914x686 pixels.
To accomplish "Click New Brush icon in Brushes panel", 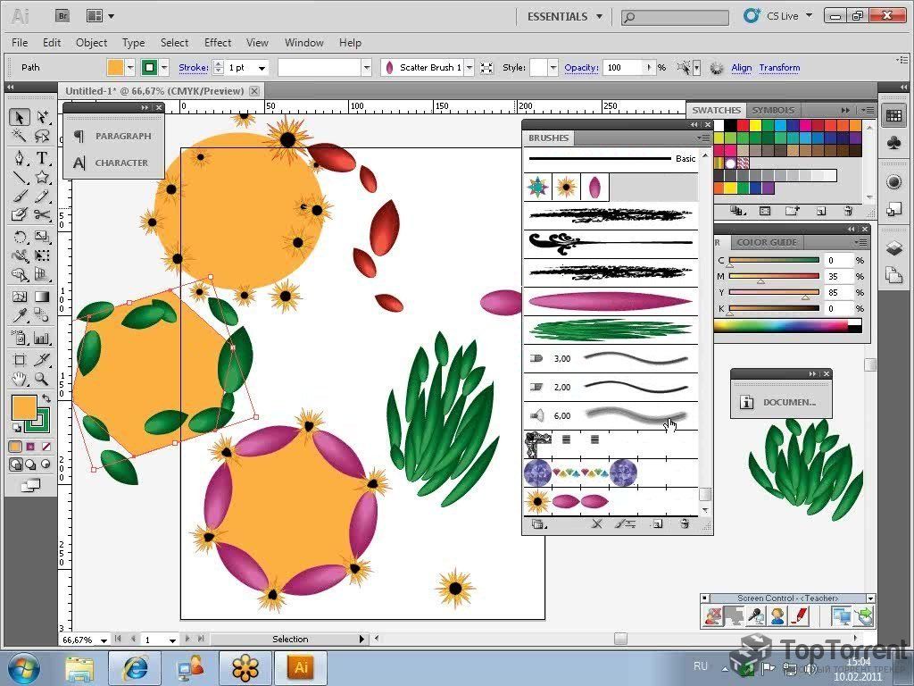I will pyautogui.click(x=658, y=523).
